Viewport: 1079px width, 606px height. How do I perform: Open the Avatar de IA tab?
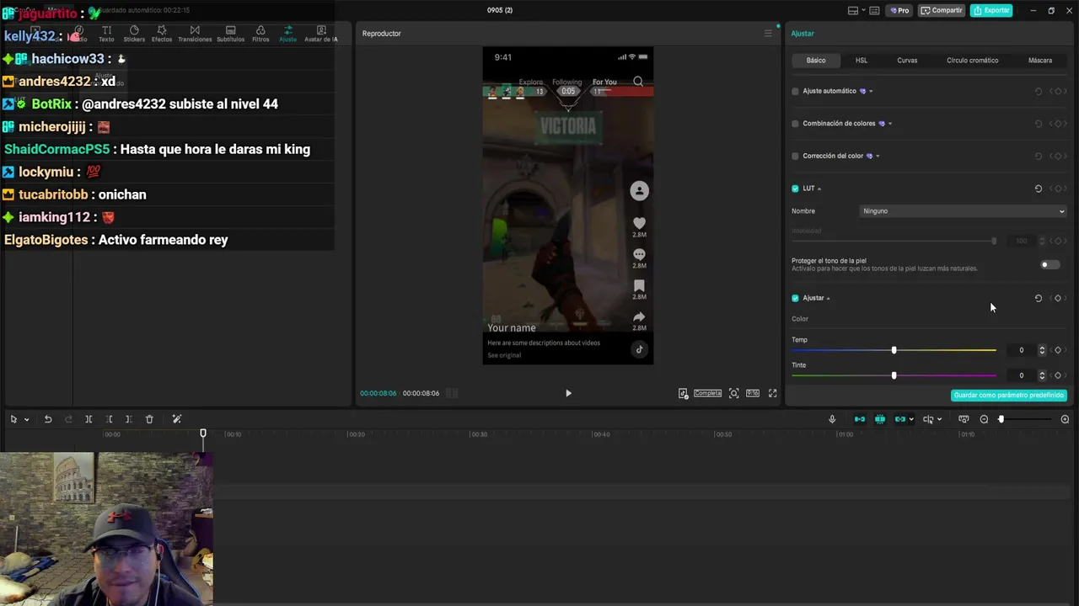point(320,34)
